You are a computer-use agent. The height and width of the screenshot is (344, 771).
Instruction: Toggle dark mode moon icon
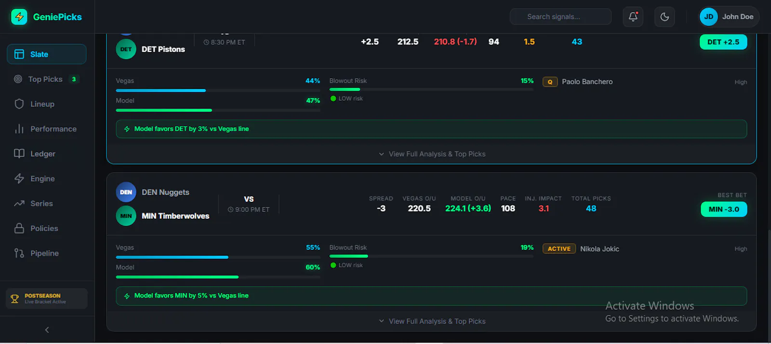coord(665,17)
